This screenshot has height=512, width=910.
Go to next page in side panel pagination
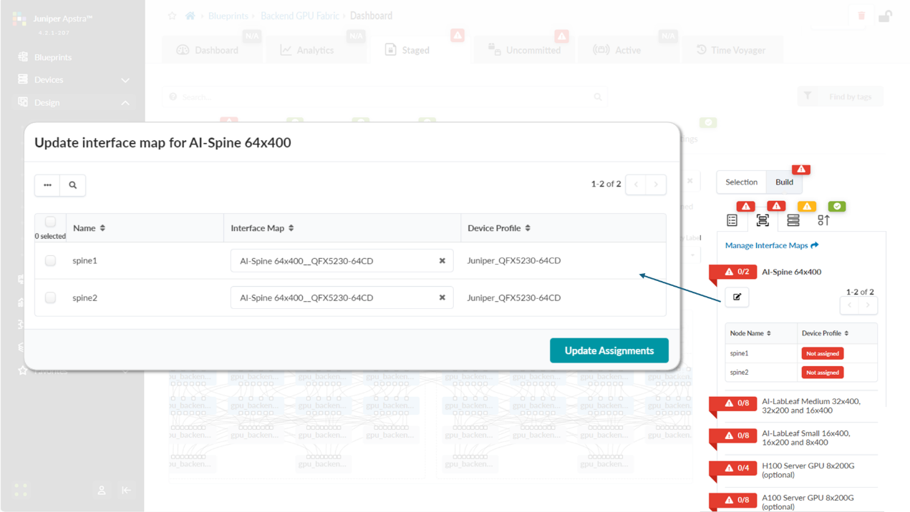868,305
